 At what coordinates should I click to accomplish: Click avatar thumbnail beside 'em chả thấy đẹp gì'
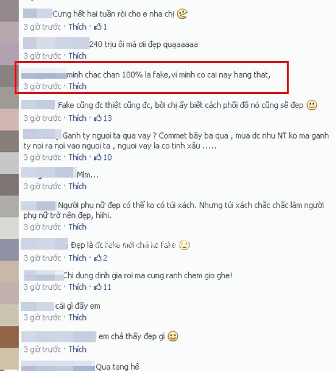click(x=9, y=337)
